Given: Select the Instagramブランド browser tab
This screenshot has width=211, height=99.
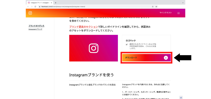Looking at the screenshot, I should pos(40,3).
